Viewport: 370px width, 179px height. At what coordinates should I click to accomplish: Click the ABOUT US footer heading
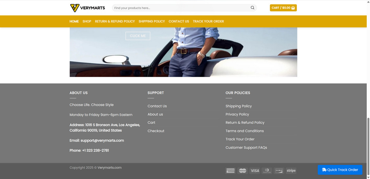(x=79, y=93)
